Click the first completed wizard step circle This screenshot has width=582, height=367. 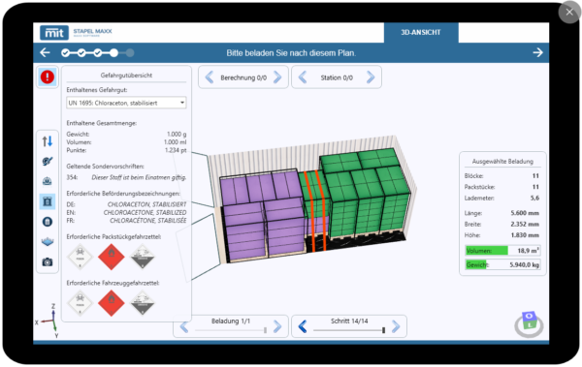pos(66,53)
